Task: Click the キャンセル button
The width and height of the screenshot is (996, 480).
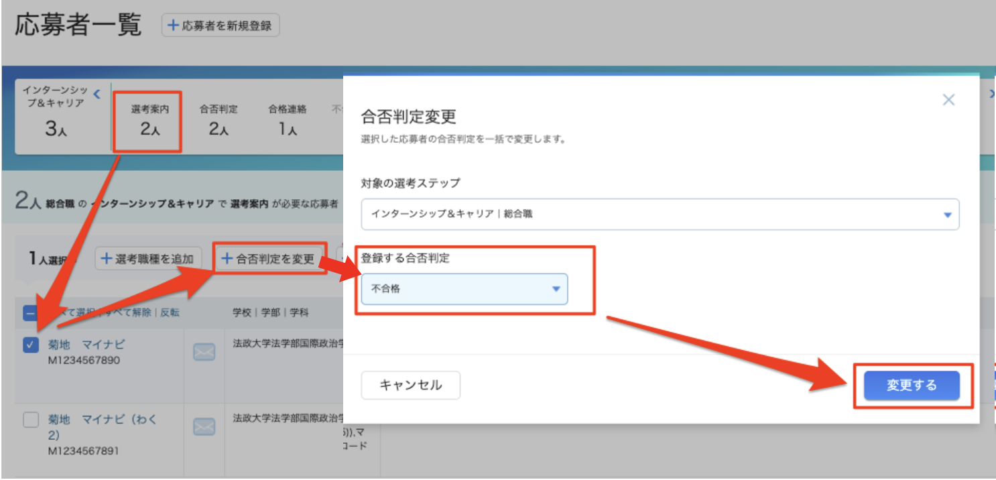Action: point(411,385)
